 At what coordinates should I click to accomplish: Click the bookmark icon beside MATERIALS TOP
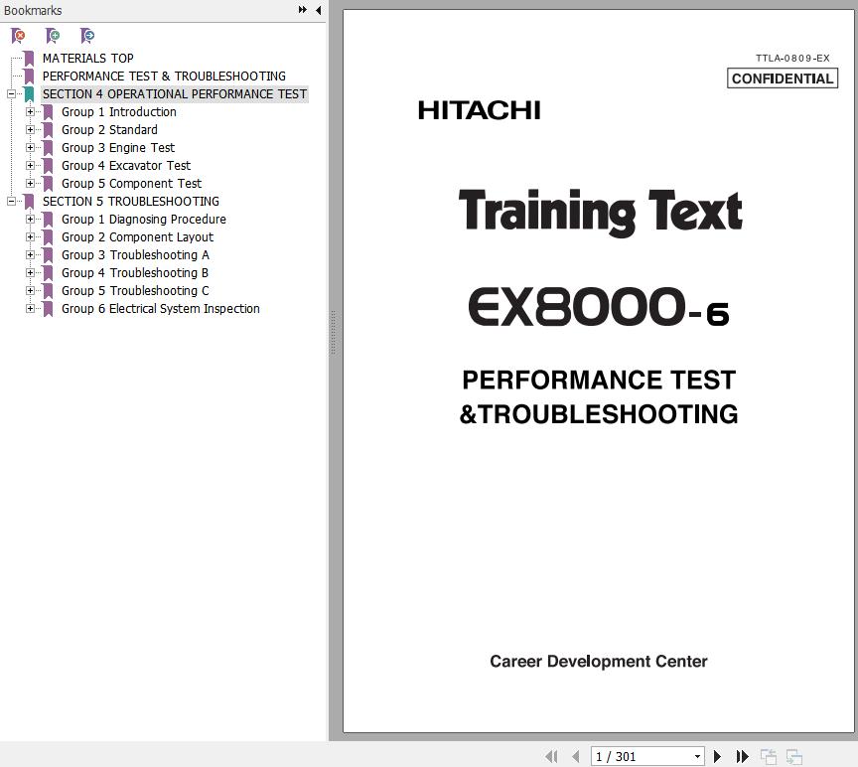point(29,58)
